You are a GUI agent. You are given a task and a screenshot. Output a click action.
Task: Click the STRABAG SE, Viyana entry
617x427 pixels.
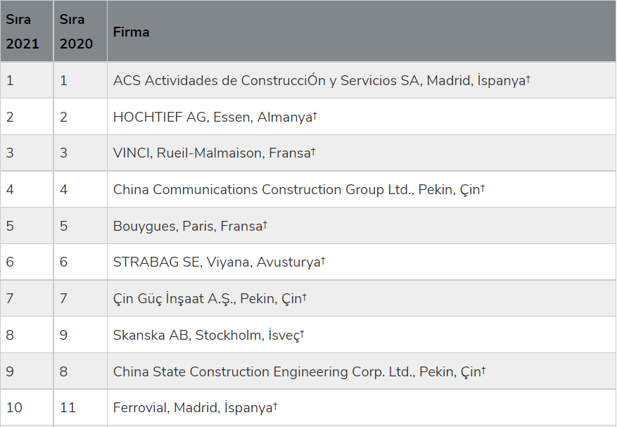point(217,262)
